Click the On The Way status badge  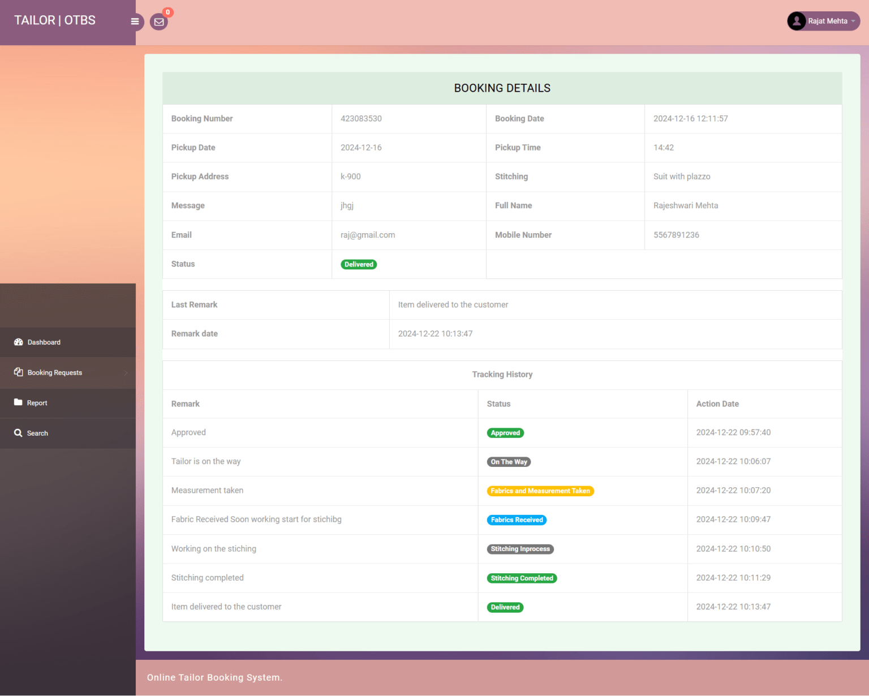click(x=508, y=462)
